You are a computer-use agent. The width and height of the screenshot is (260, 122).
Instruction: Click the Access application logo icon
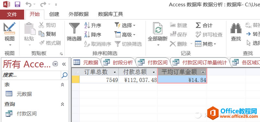6,4
